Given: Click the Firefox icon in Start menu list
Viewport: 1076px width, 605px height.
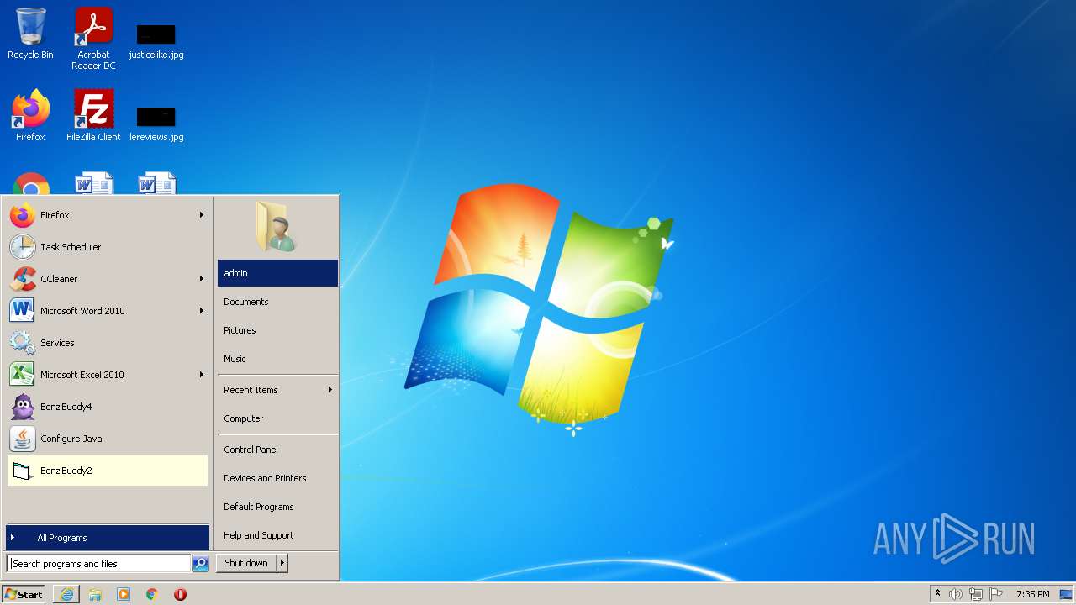Looking at the screenshot, I should tap(22, 215).
